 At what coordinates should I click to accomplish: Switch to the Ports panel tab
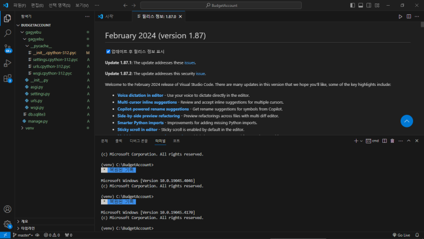[x=176, y=141]
